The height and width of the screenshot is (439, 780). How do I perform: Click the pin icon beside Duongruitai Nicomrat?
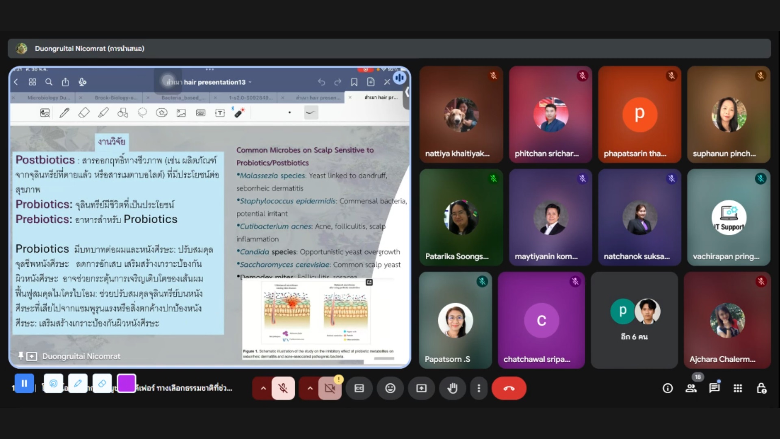pyautogui.click(x=21, y=356)
